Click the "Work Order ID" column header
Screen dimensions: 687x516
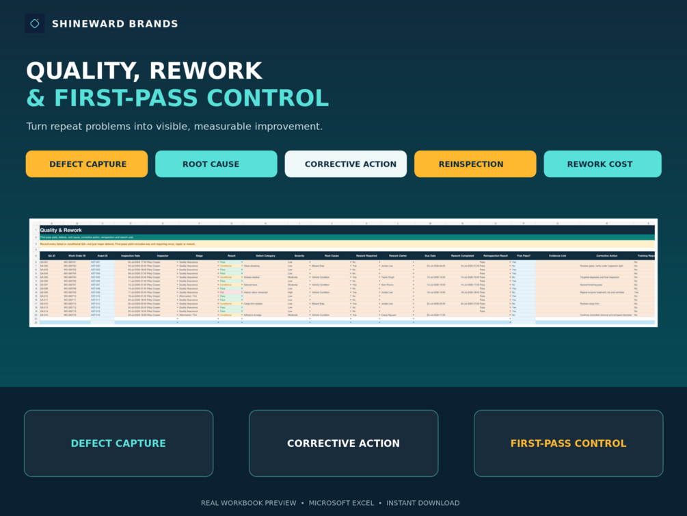coord(77,255)
